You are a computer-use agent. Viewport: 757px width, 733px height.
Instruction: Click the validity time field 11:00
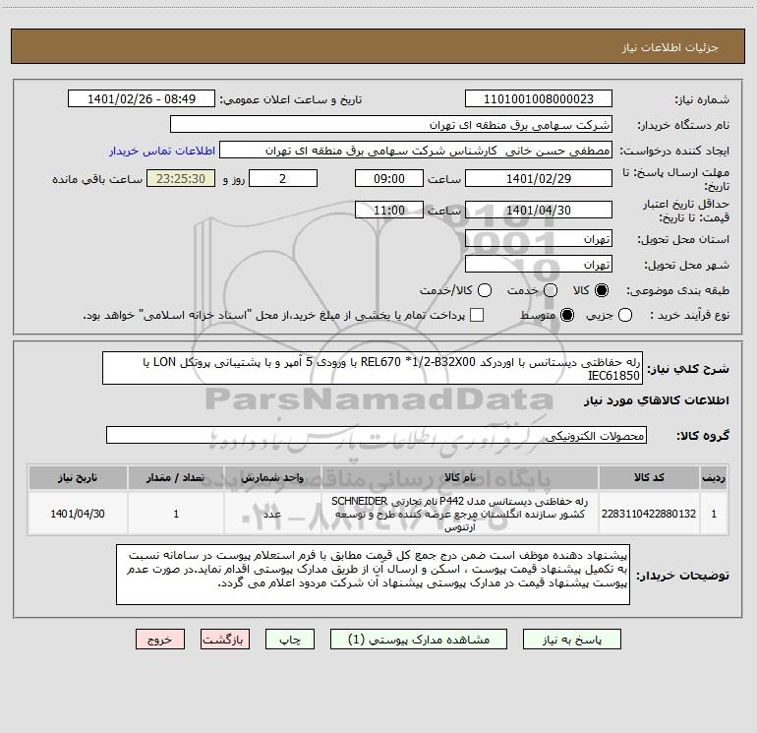(389, 210)
